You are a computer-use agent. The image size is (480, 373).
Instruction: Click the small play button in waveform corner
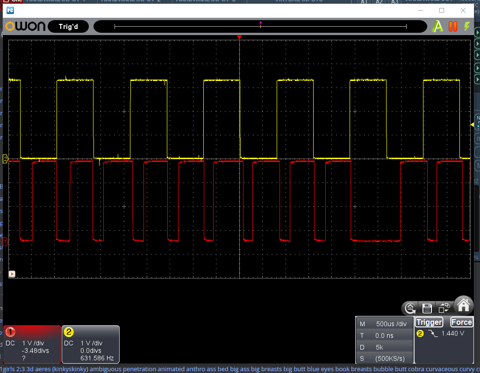pyautogui.click(x=12, y=274)
